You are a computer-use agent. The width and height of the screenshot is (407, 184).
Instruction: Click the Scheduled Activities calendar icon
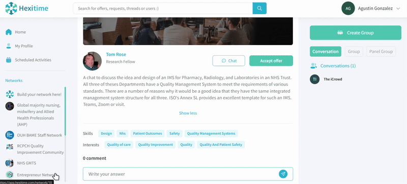9,60
